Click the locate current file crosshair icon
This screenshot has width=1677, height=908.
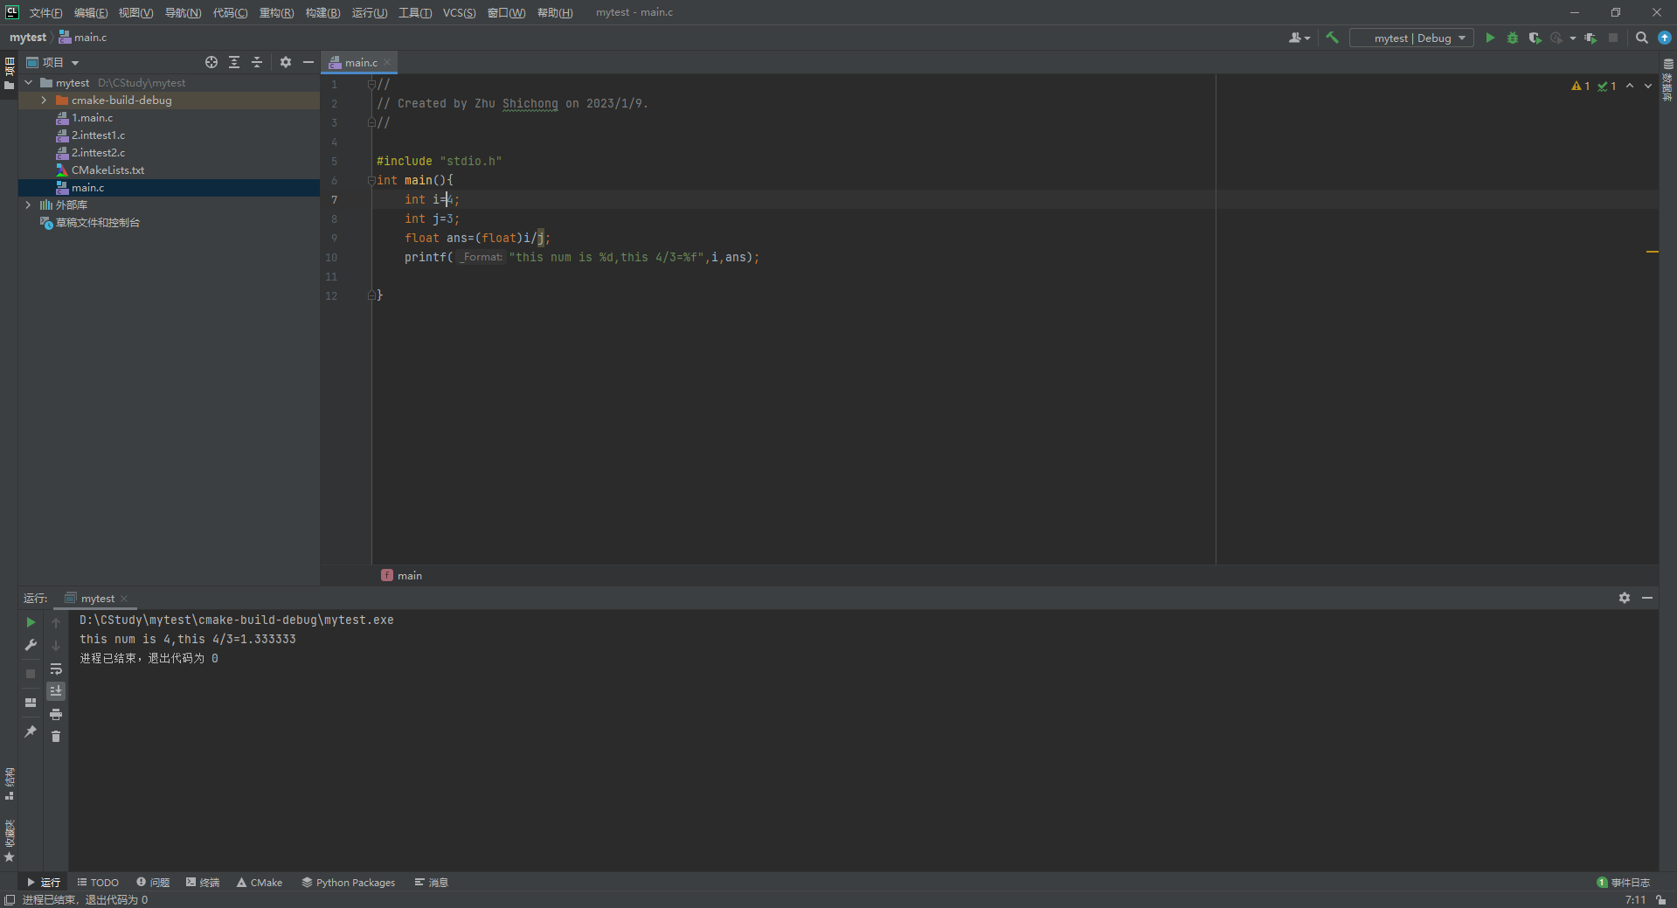[211, 62]
